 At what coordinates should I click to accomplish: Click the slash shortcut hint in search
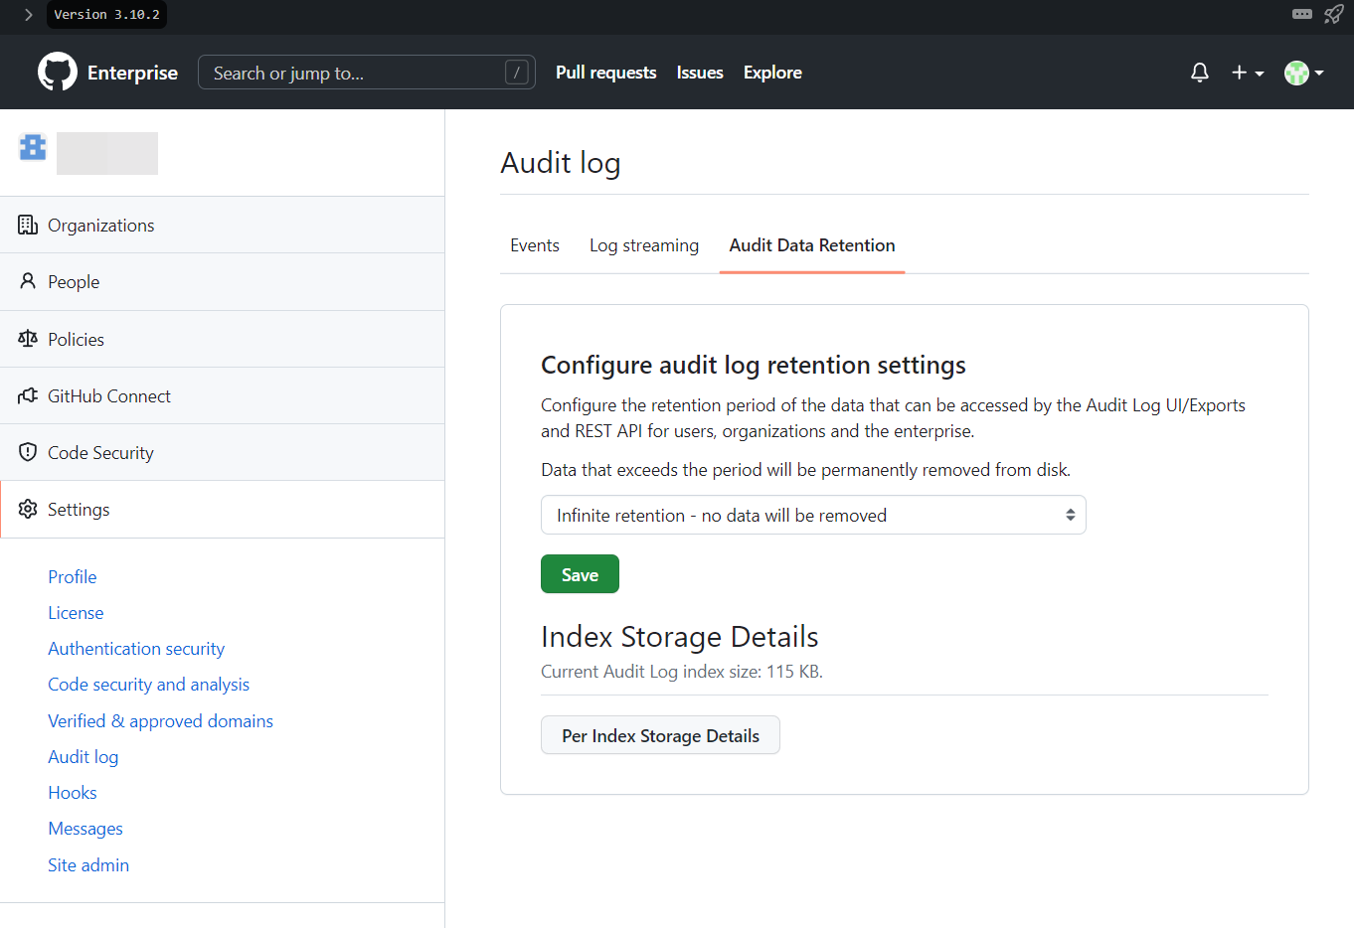[x=517, y=73]
